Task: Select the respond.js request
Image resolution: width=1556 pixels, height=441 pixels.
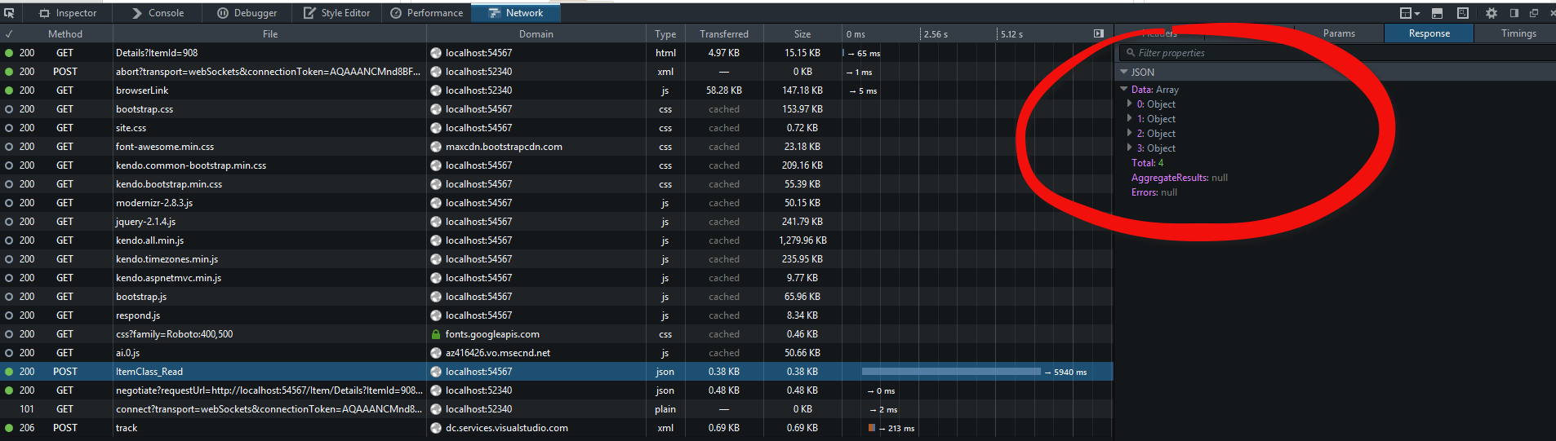Action: (x=557, y=315)
